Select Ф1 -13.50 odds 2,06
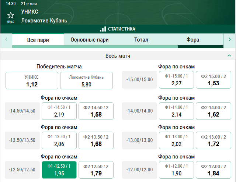 point(59,140)
